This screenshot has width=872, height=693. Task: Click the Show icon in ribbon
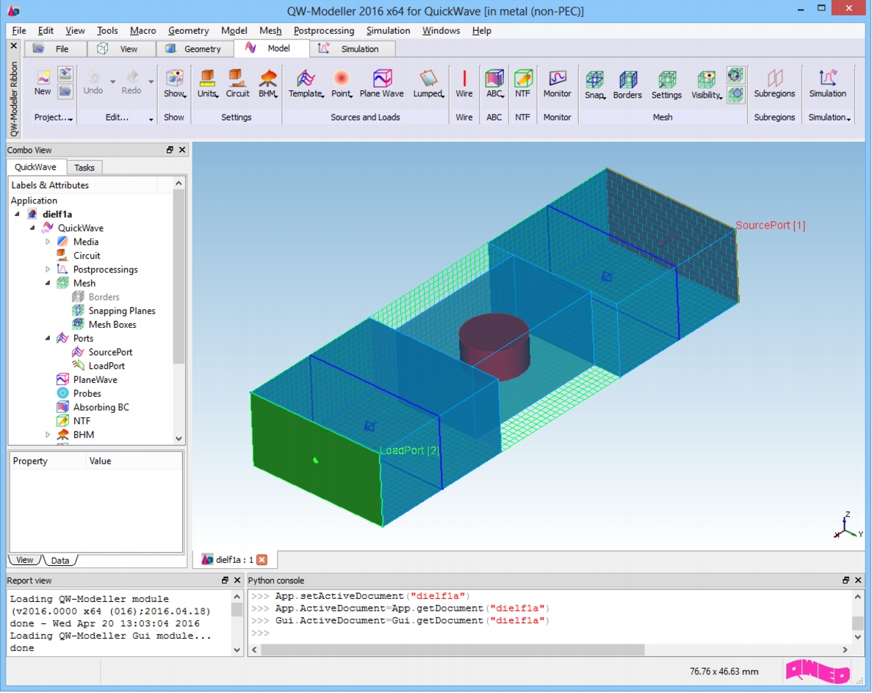click(x=175, y=84)
